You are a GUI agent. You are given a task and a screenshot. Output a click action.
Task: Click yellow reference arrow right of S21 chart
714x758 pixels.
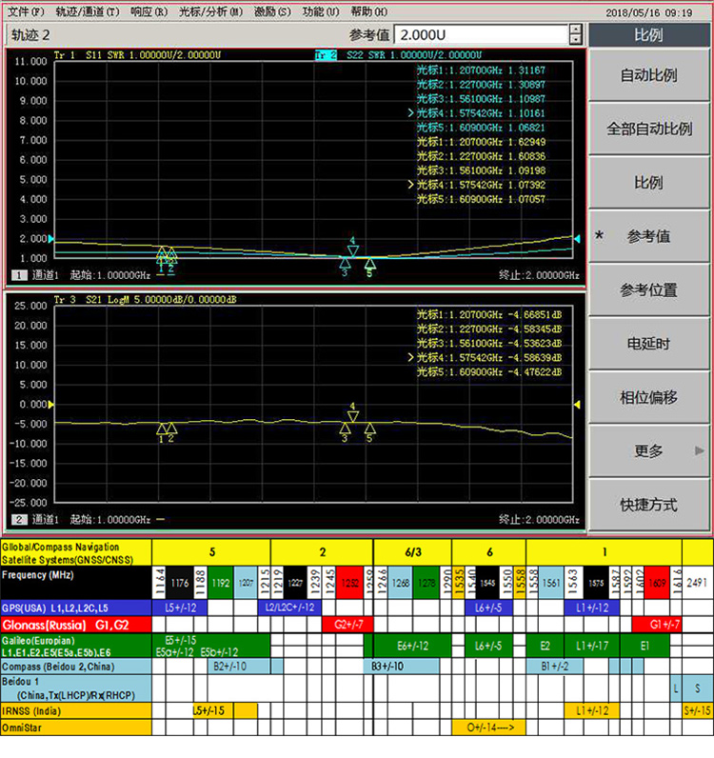tap(576, 405)
